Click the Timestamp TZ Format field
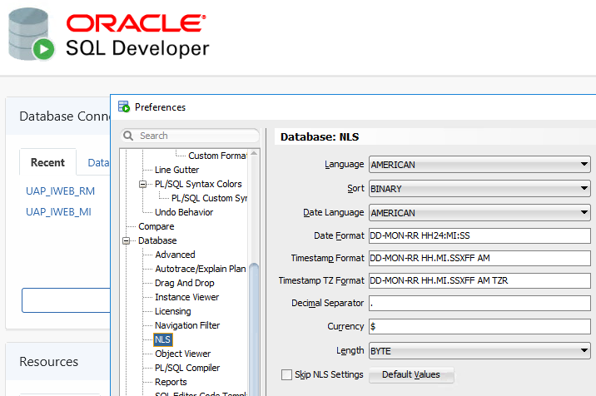Image resolution: width=596 pixels, height=396 pixels. [x=479, y=280]
